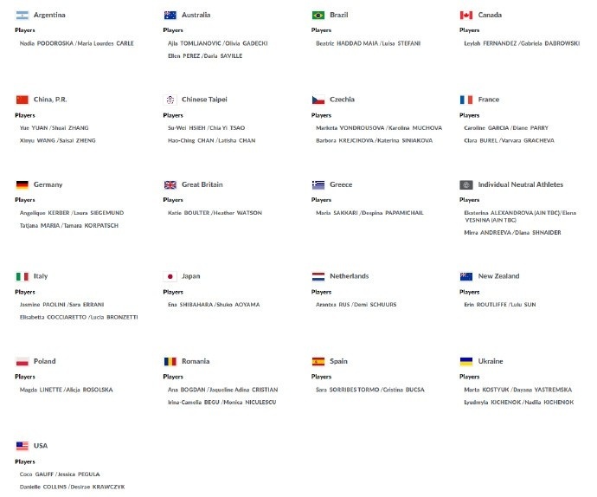597x497 pixels.
Task: Click the SAKKARI / PAPAMICHAIL pair
Action: coord(369,213)
